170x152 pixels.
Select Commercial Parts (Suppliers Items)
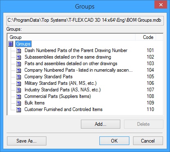pos(57,96)
